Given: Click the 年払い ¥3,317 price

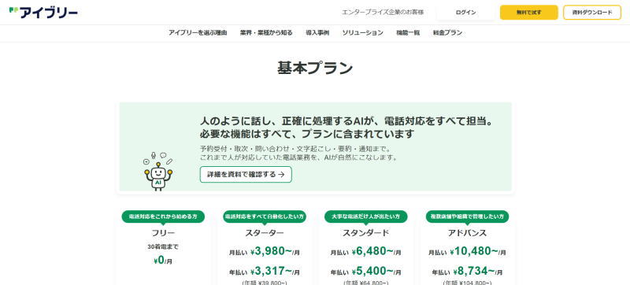Looking at the screenshot, I should point(265,272).
